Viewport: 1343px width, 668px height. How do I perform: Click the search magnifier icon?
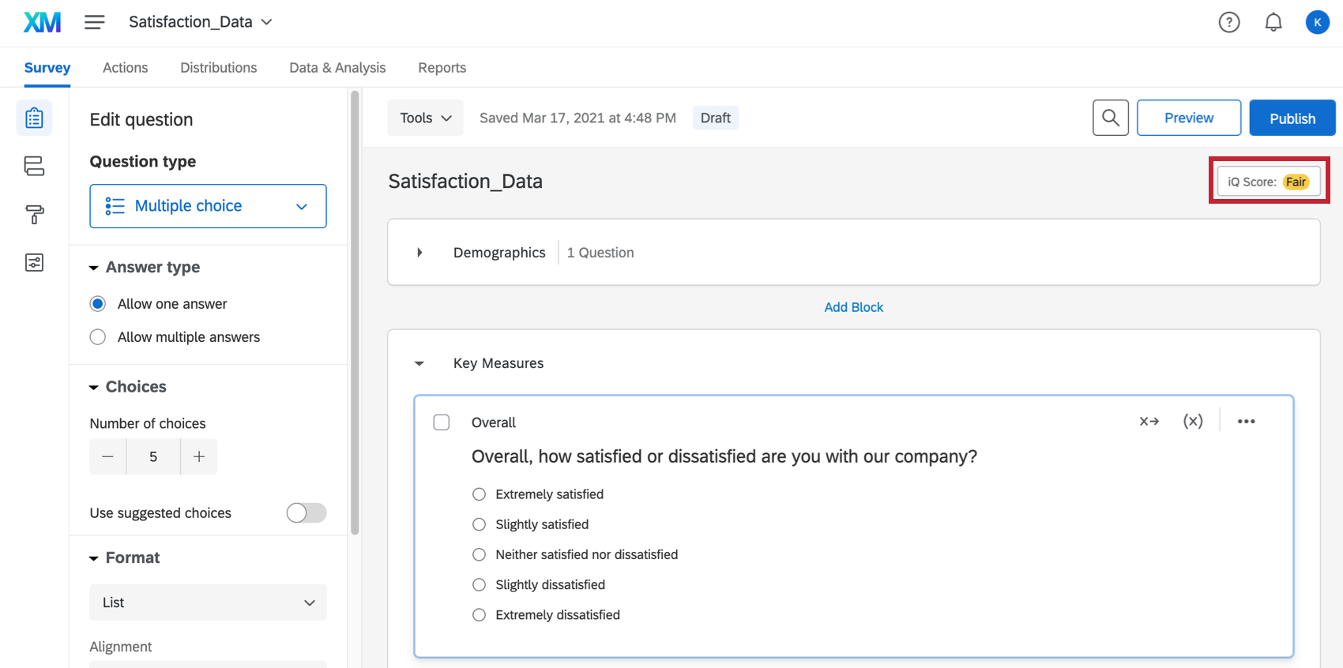1110,118
